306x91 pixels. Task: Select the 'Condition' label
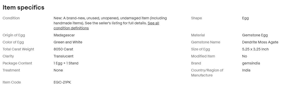tap(11, 18)
